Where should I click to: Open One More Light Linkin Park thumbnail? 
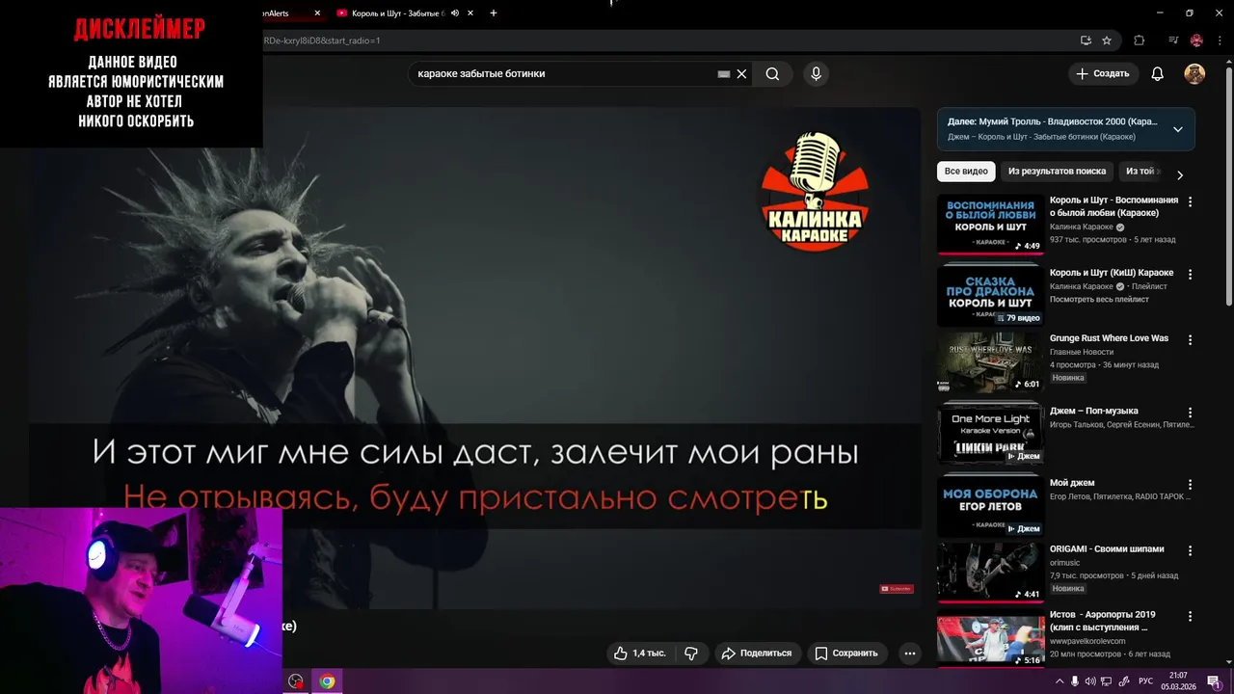point(990,434)
